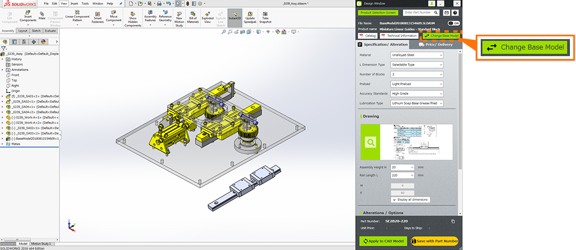
Task: Copy the part number SE2B20-220
Action: (453, 221)
